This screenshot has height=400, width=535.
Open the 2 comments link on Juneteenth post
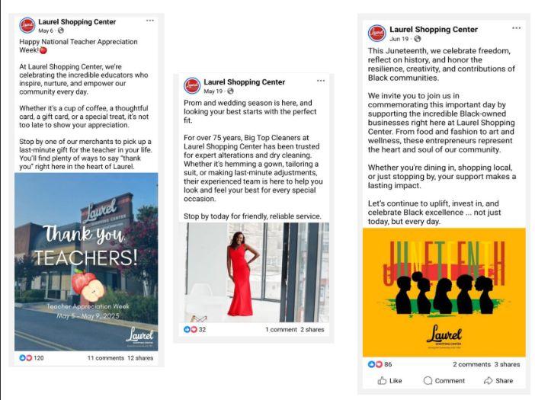[x=472, y=364]
